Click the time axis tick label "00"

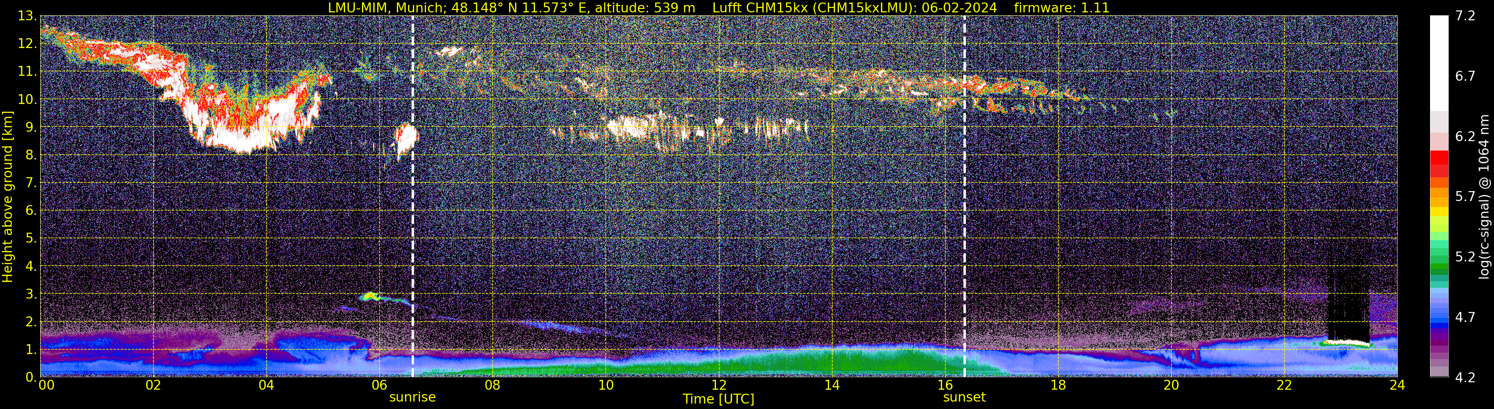47,385
